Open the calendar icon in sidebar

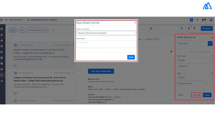point(2,69)
